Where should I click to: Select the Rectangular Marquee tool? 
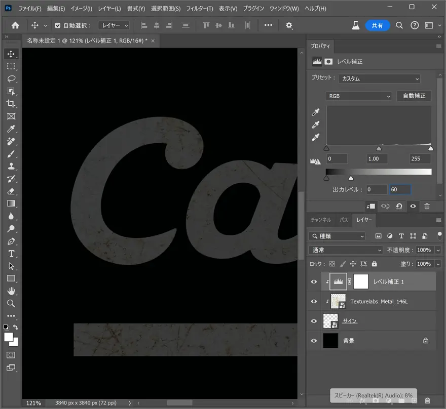pyautogui.click(x=11, y=66)
